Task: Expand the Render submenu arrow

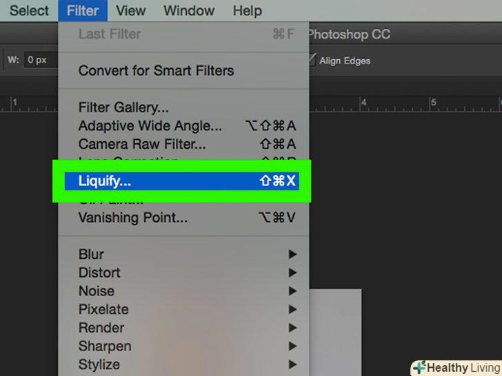Action: [293, 328]
